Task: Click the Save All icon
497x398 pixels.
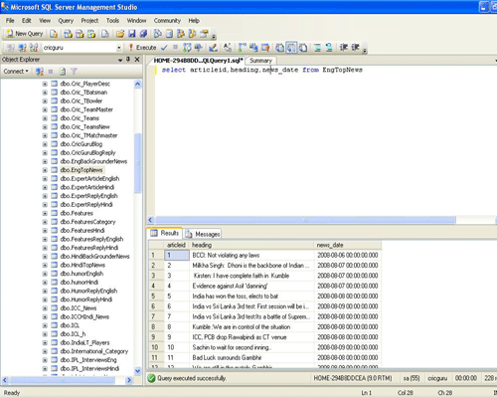Action: click(x=143, y=34)
